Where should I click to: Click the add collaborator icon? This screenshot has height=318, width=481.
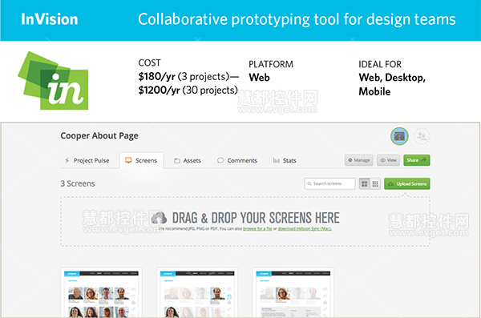(x=422, y=136)
